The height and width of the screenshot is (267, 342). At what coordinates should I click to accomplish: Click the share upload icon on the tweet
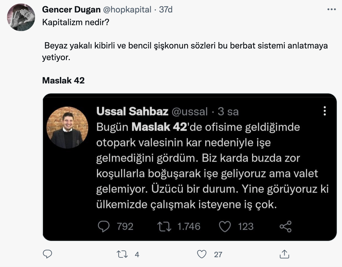(x=285, y=254)
